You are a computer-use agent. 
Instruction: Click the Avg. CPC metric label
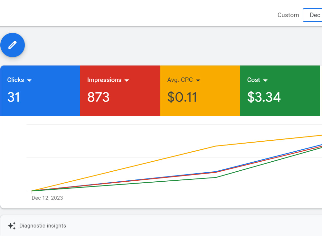click(x=180, y=80)
